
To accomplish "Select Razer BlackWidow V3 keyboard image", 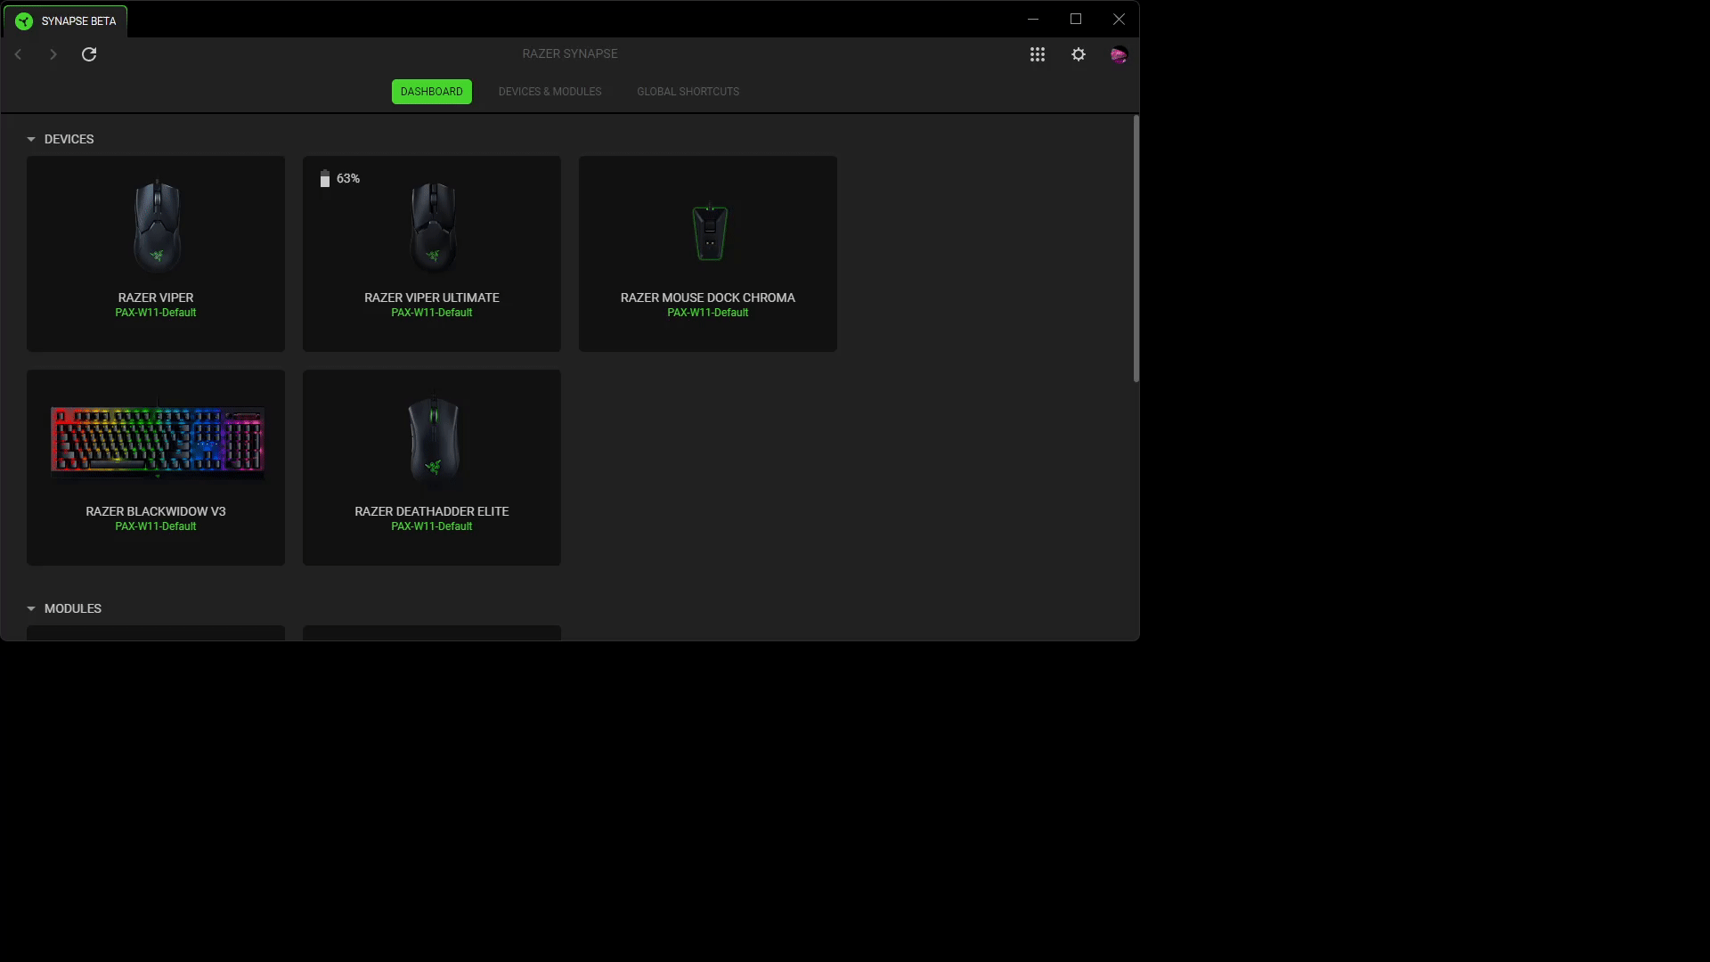I will 158,440.
